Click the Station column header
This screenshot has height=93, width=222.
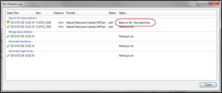[x=113, y=13]
